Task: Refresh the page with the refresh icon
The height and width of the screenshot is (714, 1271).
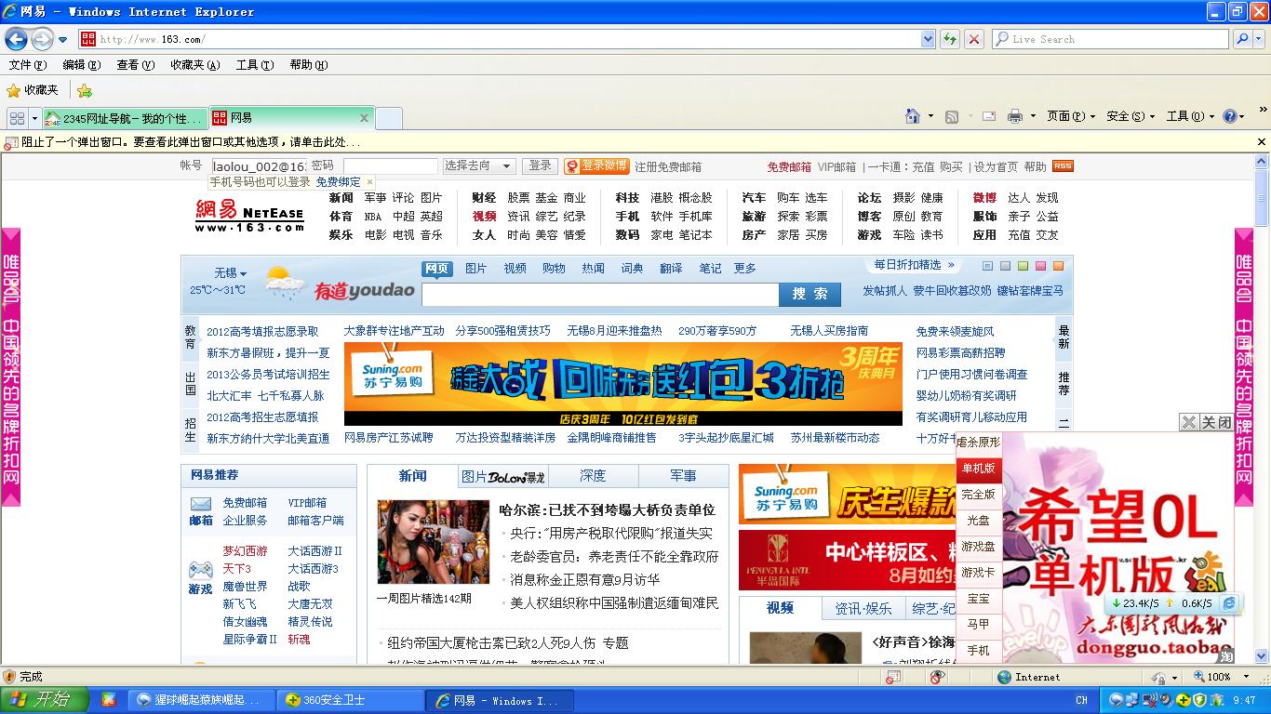Action: (x=949, y=39)
